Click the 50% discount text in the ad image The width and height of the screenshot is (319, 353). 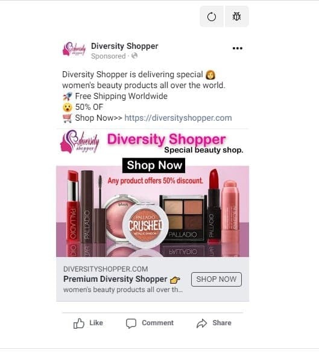click(155, 180)
